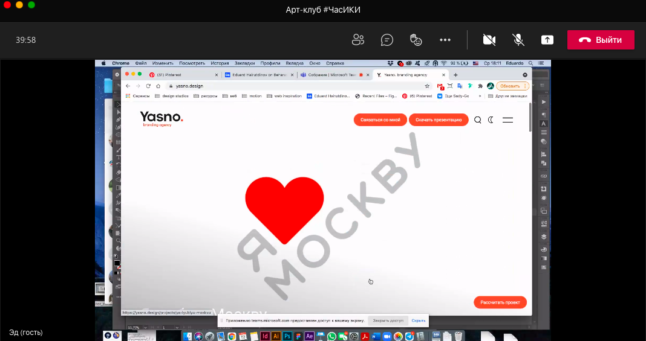
Task: Click the bookmark star in the address bar
Action: coord(427,86)
